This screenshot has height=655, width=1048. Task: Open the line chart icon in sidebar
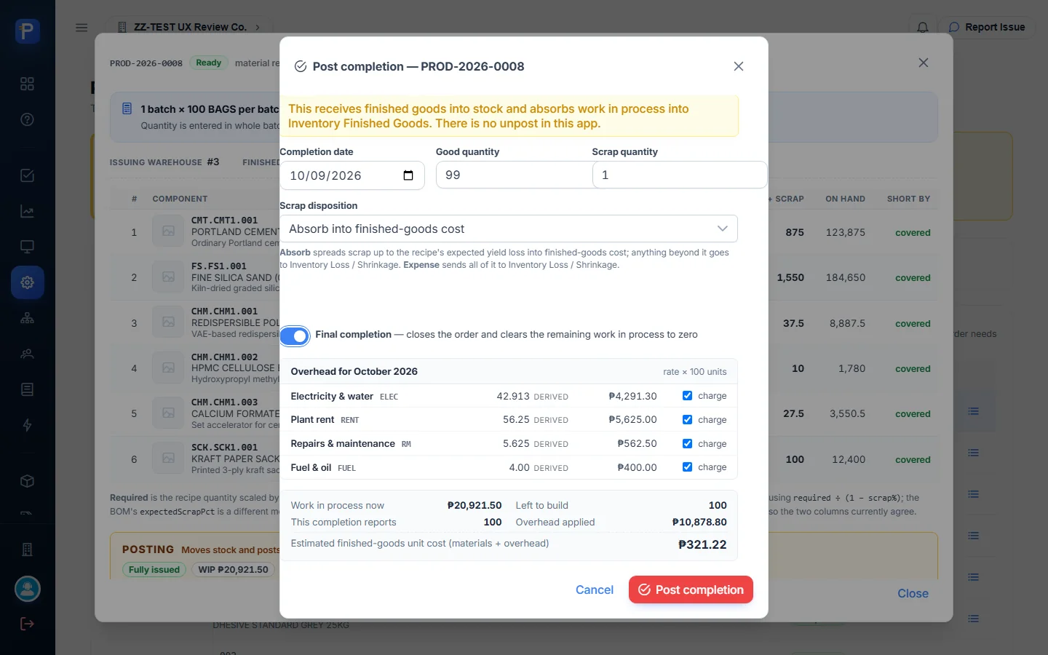27,212
